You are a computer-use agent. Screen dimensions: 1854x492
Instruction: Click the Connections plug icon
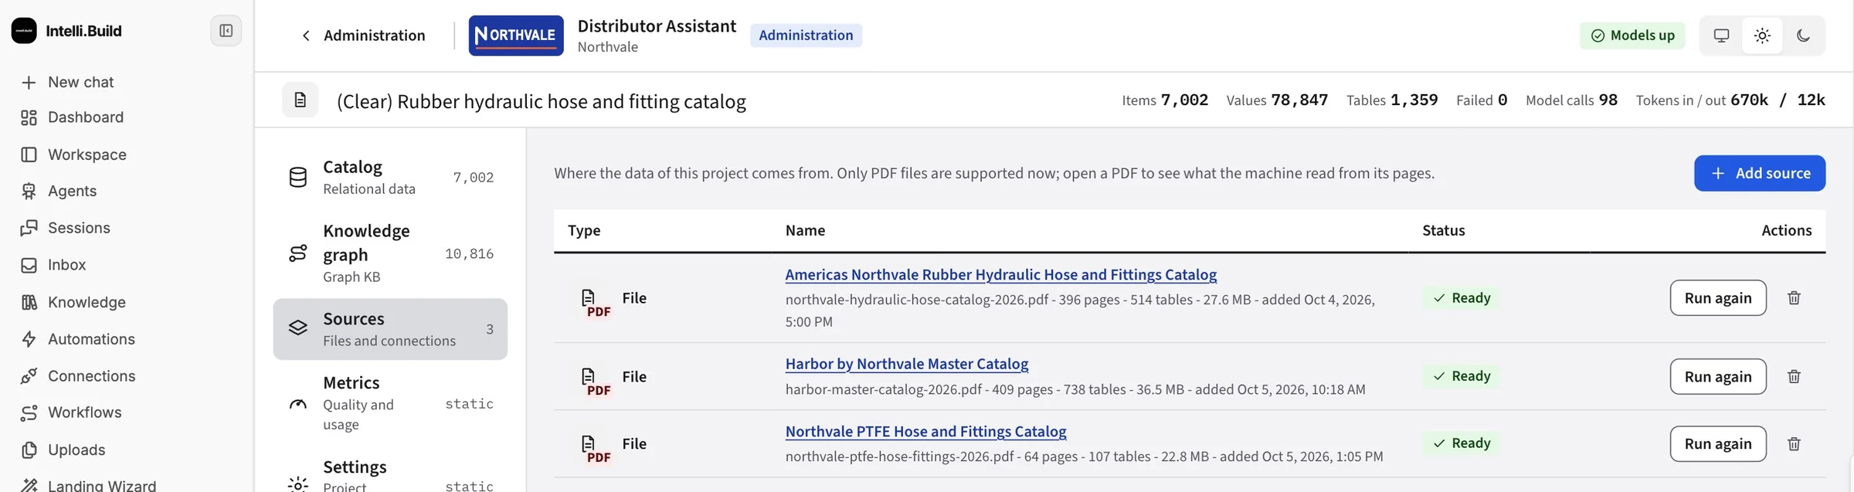[x=29, y=376]
